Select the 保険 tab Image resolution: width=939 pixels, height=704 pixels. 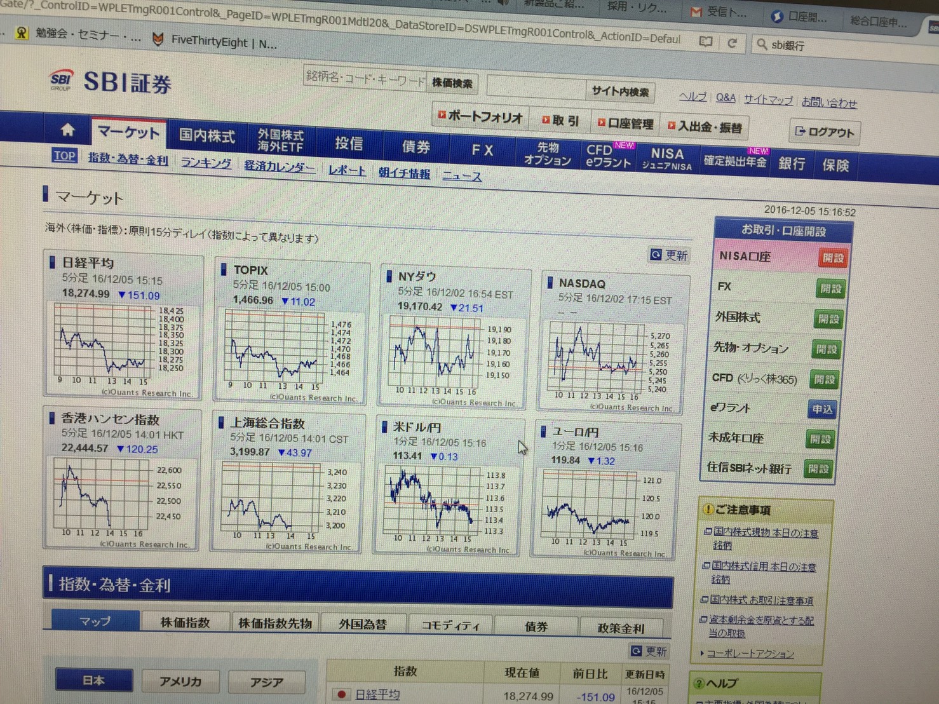tap(835, 165)
